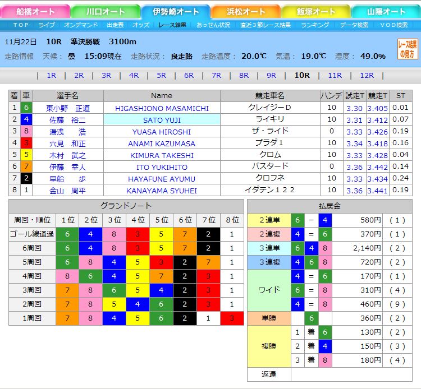Click race time 3.426 link
The width and height of the screenshot is (421, 389).
coord(378,132)
